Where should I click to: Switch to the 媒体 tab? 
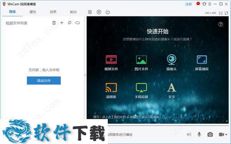pyautogui.click(x=13, y=12)
